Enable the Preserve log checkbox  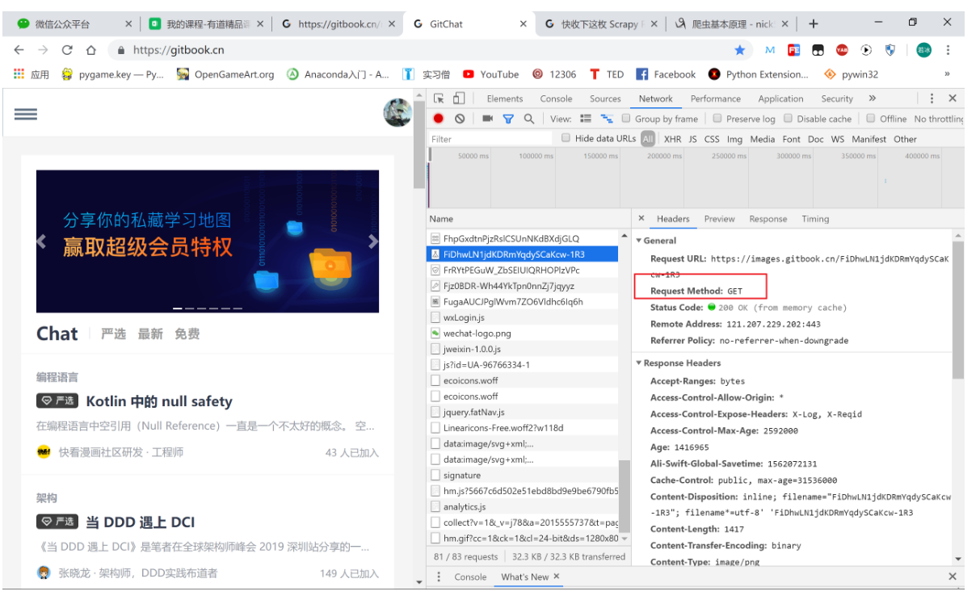pyautogui.click(x=717, y=119)
